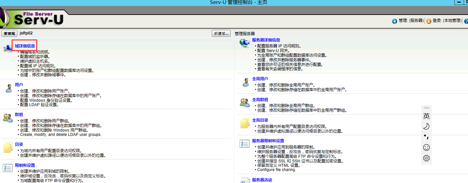Image resolution: width=468 pixels, height=183 pixels.
Task: Open the 域详细信息 link
Action: (25, 46)
